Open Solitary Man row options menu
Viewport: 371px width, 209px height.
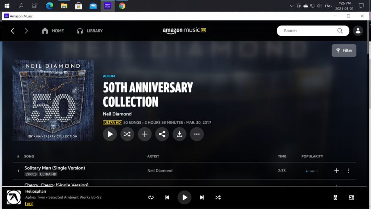[x=348, y=171]
